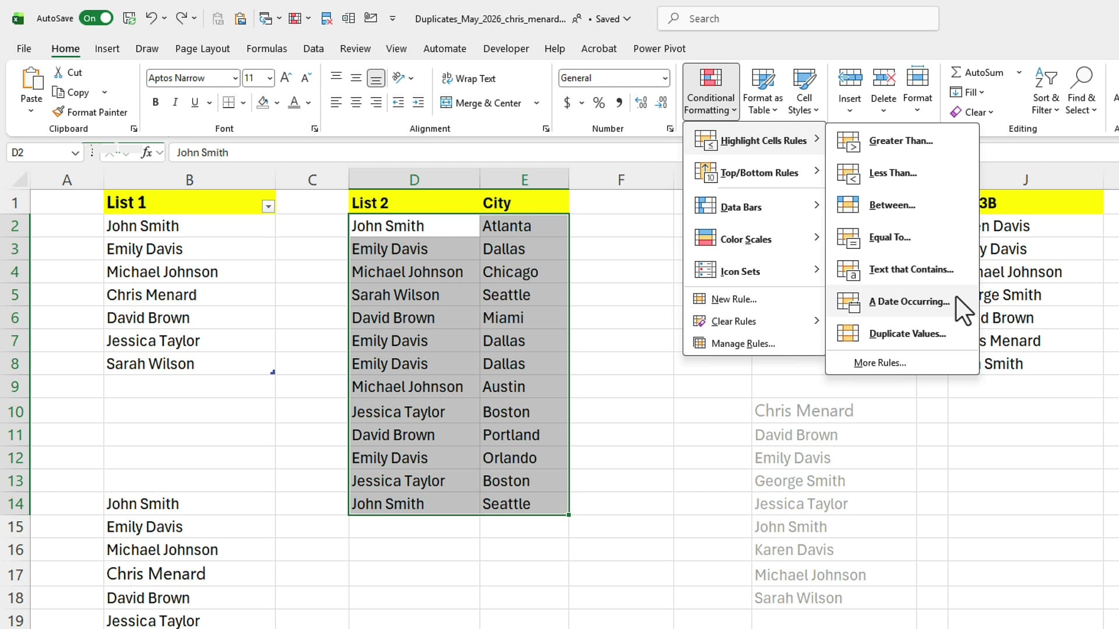Image resolution: width=1119 pixels, height=629 pixels.
Task: Open the Data ribbon tab
Action: (314, 48)
